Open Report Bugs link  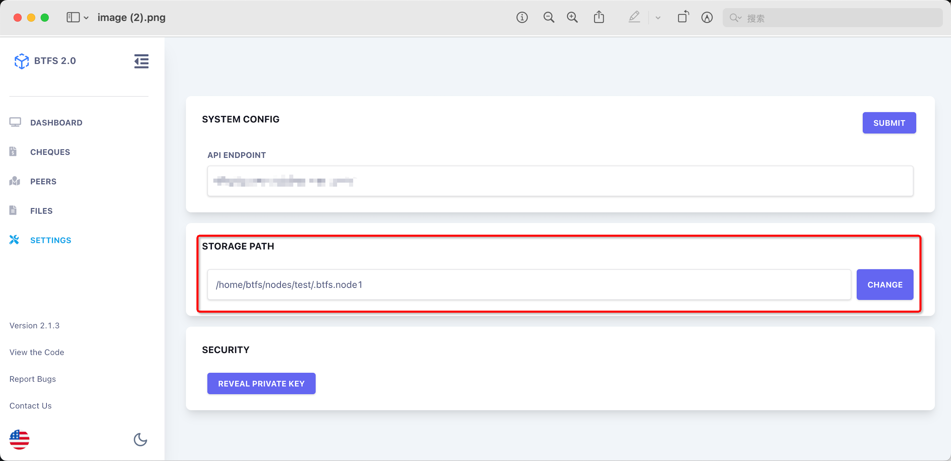pos(33,379)
